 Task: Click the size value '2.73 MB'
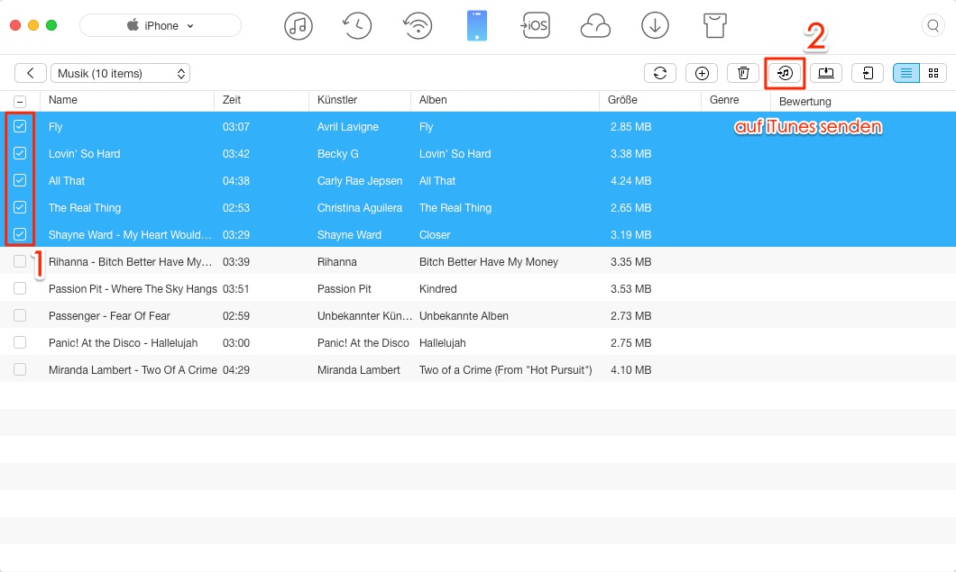pos(631,315)
